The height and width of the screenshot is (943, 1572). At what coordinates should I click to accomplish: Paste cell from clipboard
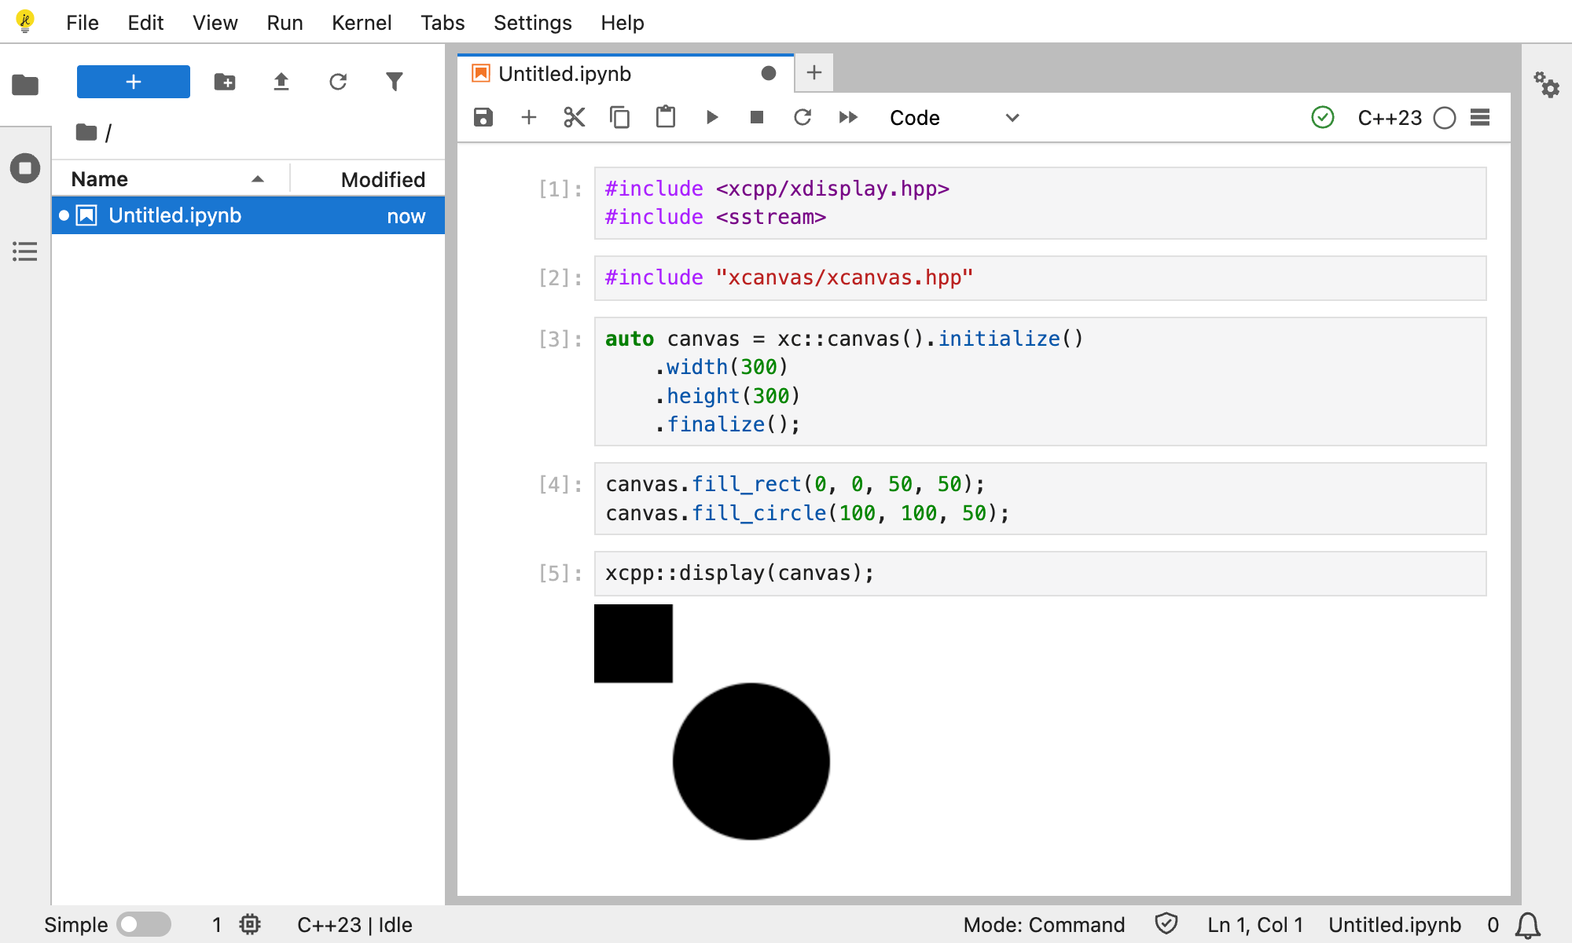666,118
